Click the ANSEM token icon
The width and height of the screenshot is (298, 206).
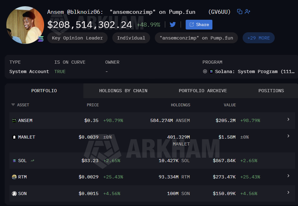[x=14, y=121]
